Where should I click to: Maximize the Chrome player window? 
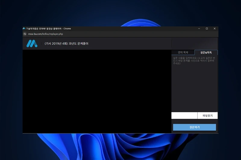pyautogui.click(x=207, y=29)
